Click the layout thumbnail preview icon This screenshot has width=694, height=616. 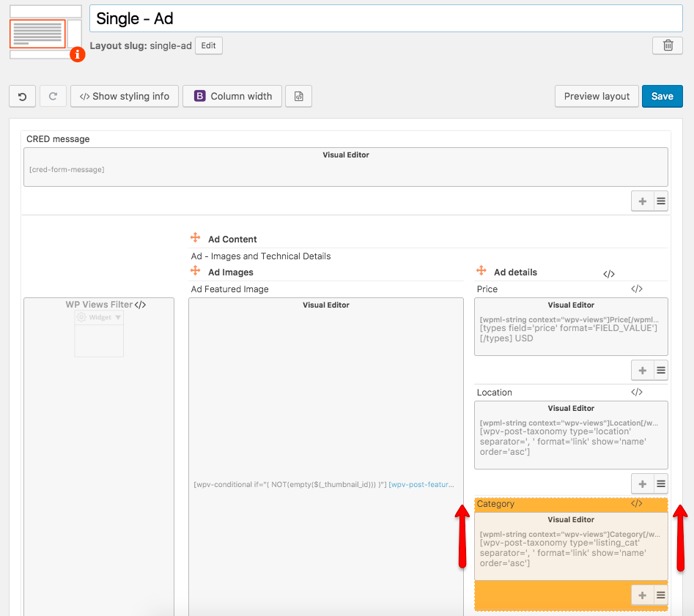[x=45, y=32]
